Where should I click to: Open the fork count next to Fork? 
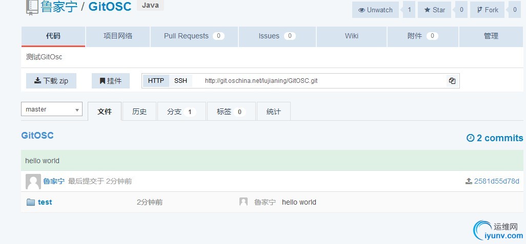pyautogui.click(x=515, y=10)
